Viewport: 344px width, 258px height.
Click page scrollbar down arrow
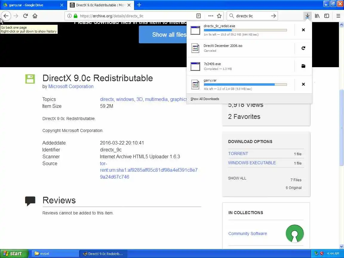pos(341,247)
